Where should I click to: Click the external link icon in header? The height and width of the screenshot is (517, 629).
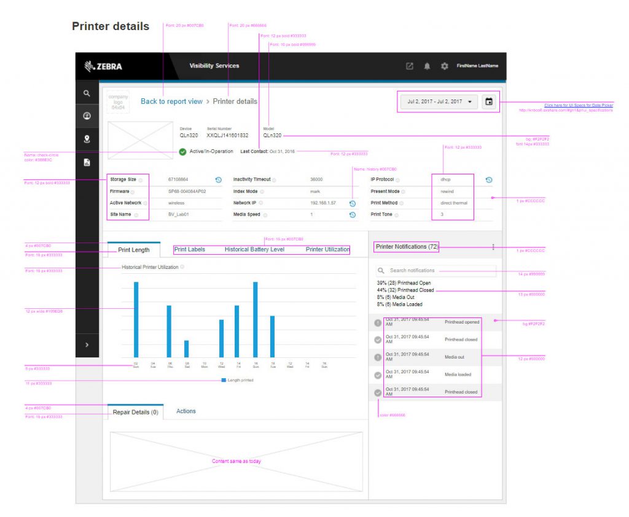[x=410, y=66]
